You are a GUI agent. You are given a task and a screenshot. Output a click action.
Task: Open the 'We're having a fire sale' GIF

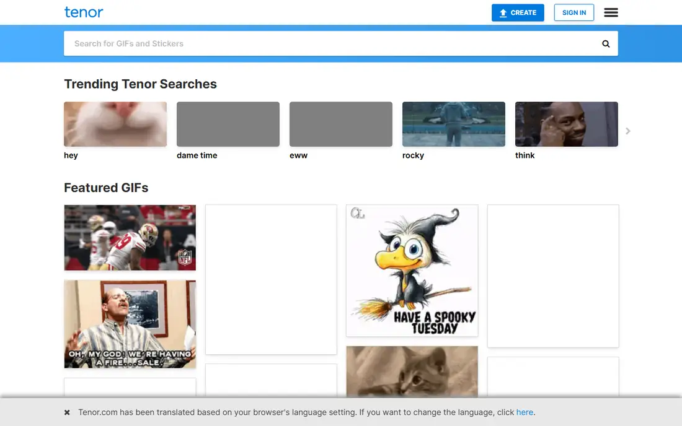[130, 324]
